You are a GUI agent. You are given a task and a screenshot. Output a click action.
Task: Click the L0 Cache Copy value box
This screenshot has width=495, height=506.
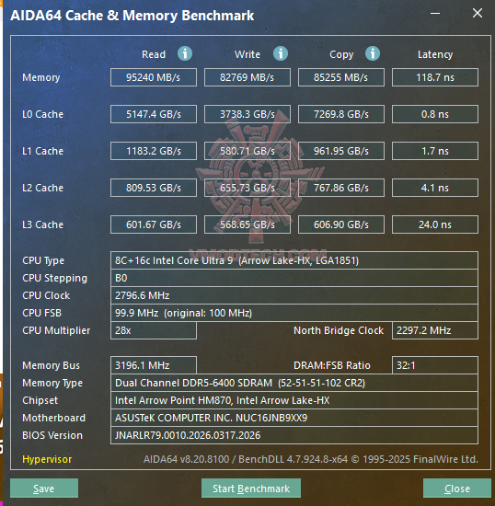coord(341,114)
